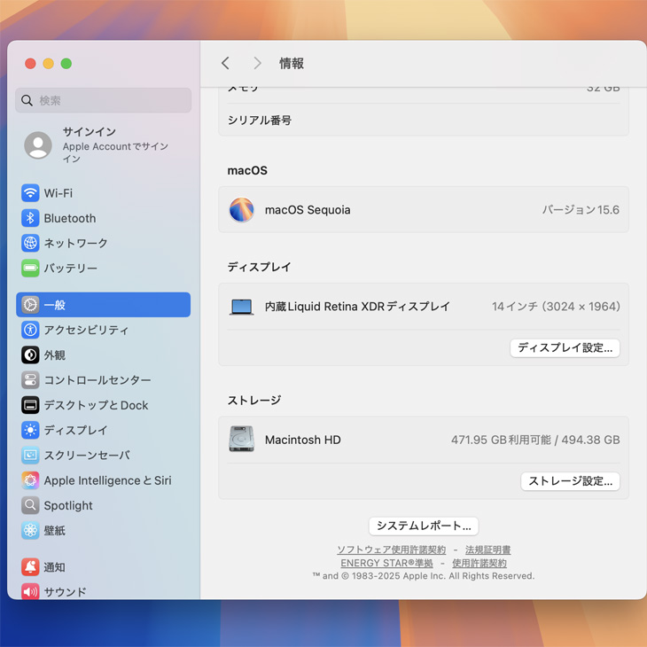Click the システムレポート... button

point(424,526)
